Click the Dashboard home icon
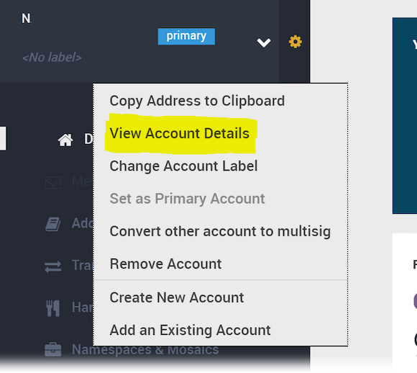Viewport: 417px width, 373px height. (65, 140)
